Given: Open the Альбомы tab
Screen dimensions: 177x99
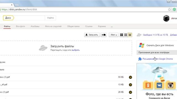Looking at the screenshot, I should tap(35, 26).
